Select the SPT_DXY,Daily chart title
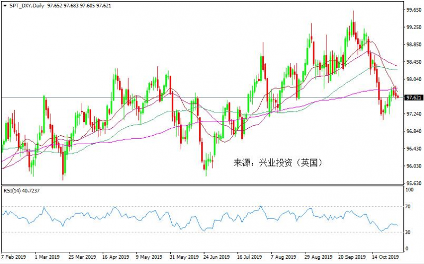 coord(26,5)
